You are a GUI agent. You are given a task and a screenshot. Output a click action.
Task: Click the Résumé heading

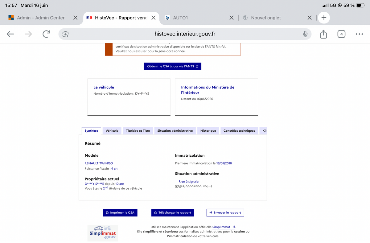(x=92, y=143)
